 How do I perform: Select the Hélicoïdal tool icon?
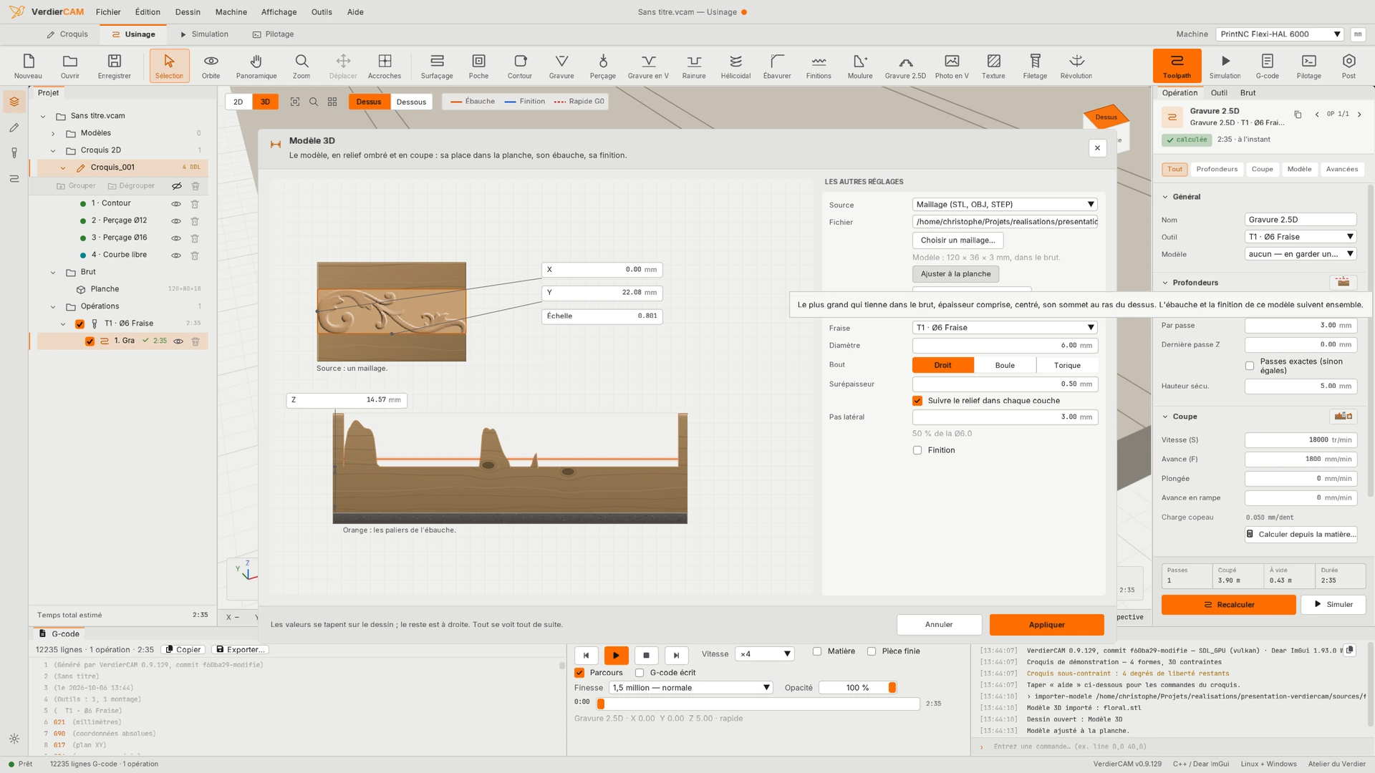[735, 66]
